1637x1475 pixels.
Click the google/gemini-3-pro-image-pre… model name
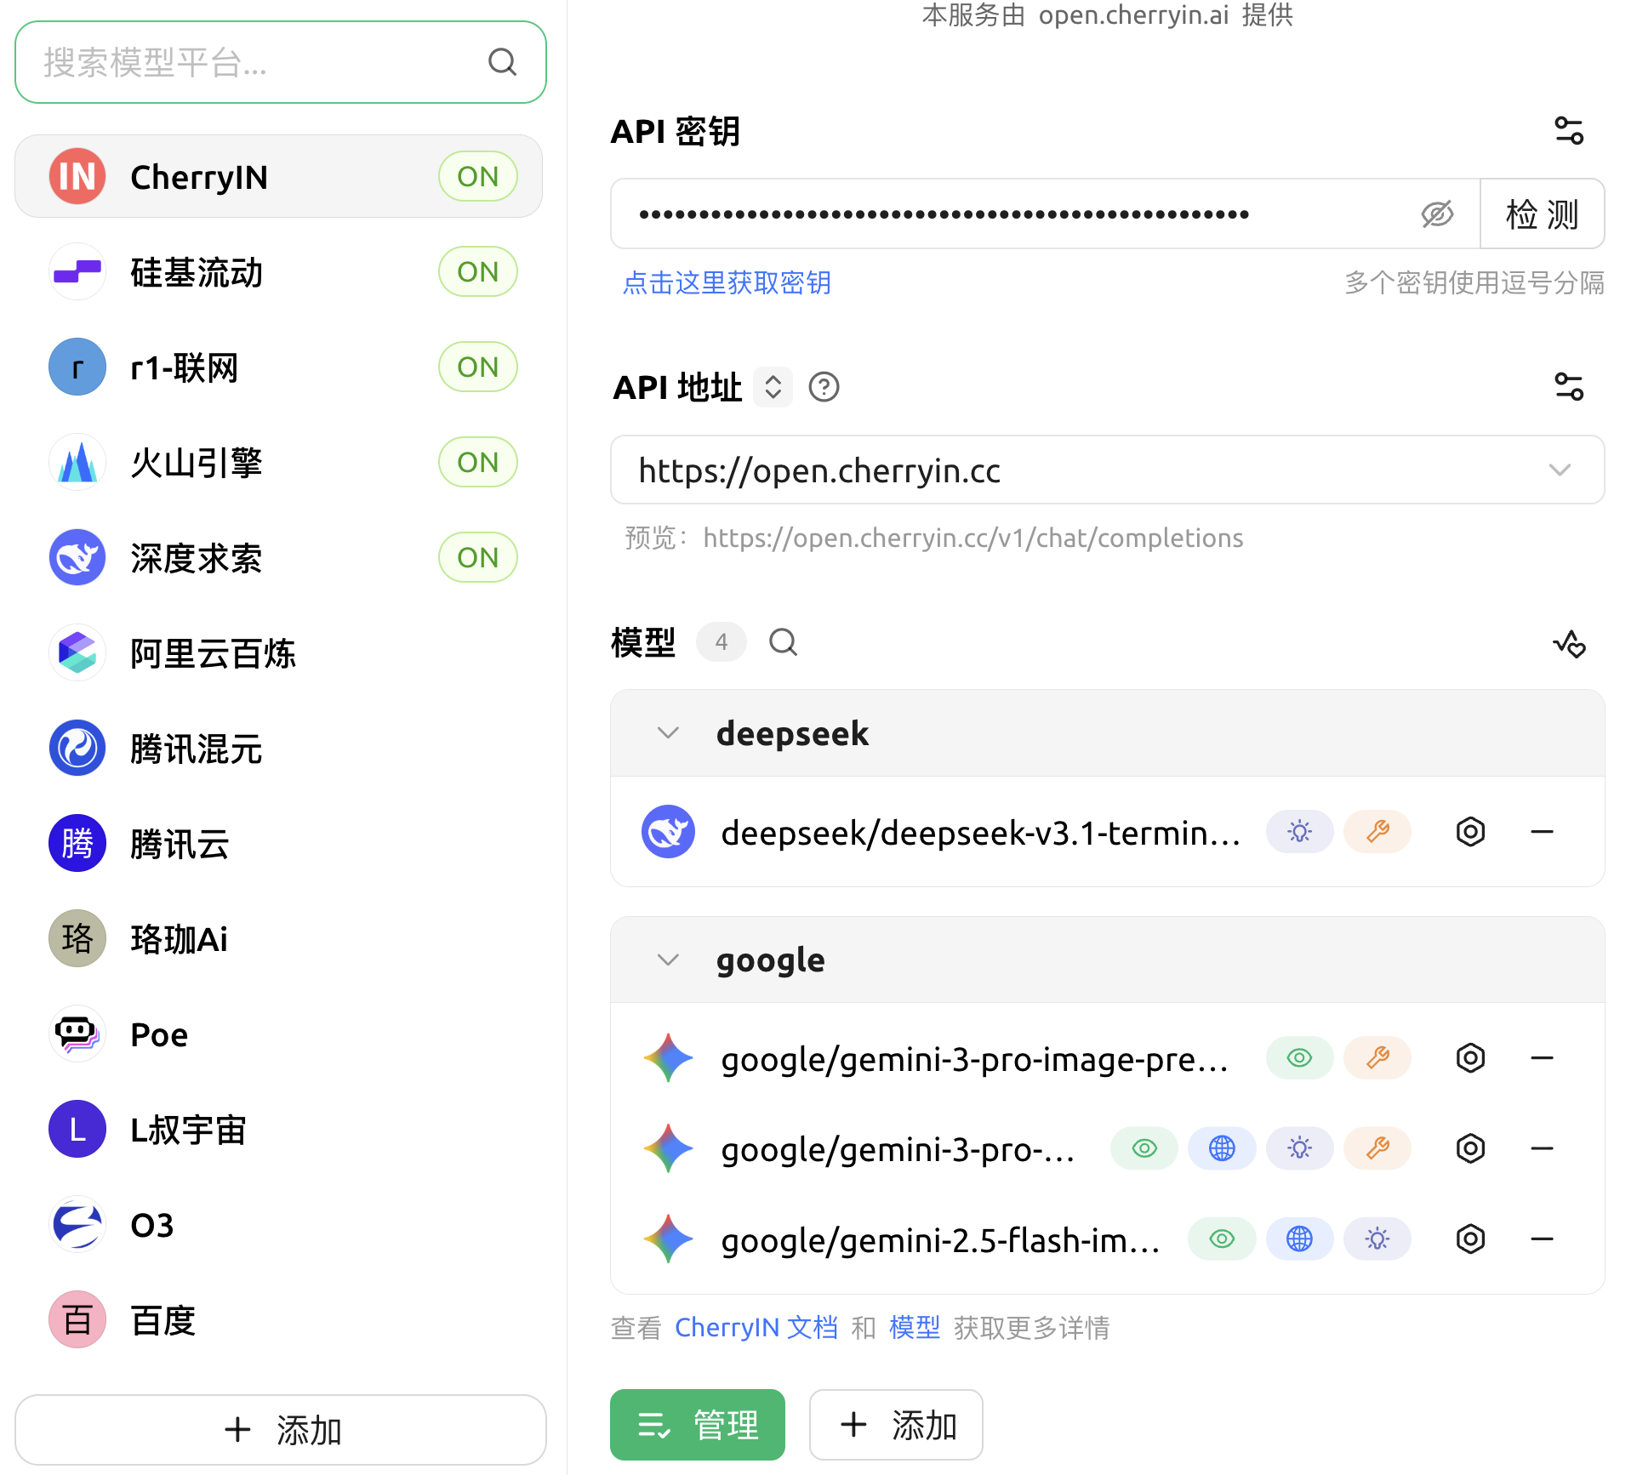(x=975, y=1060)
